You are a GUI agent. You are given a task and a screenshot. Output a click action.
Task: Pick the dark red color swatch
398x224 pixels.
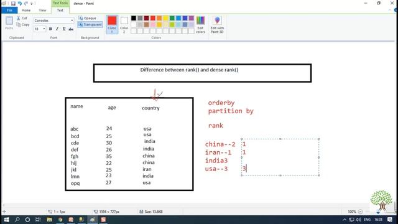pos(147,18)
